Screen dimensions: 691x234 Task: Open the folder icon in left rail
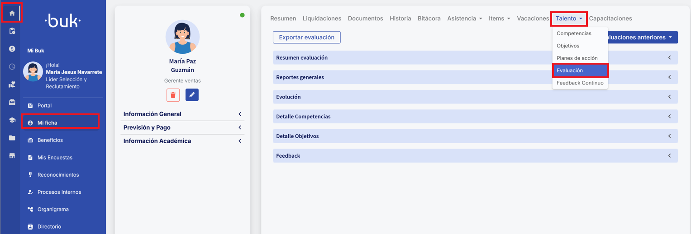coord(12,138)
